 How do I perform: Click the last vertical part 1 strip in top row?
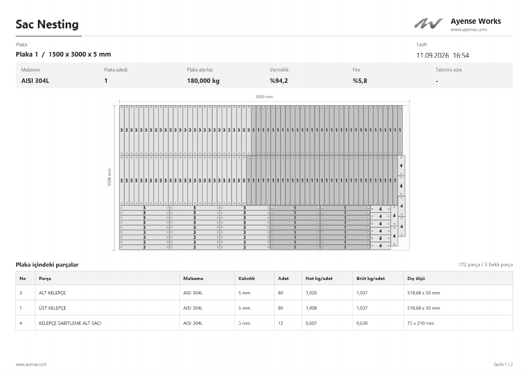tap(400, 130)
